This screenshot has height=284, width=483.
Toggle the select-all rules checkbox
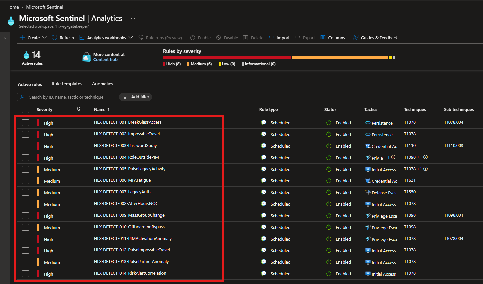pos(25,110)
